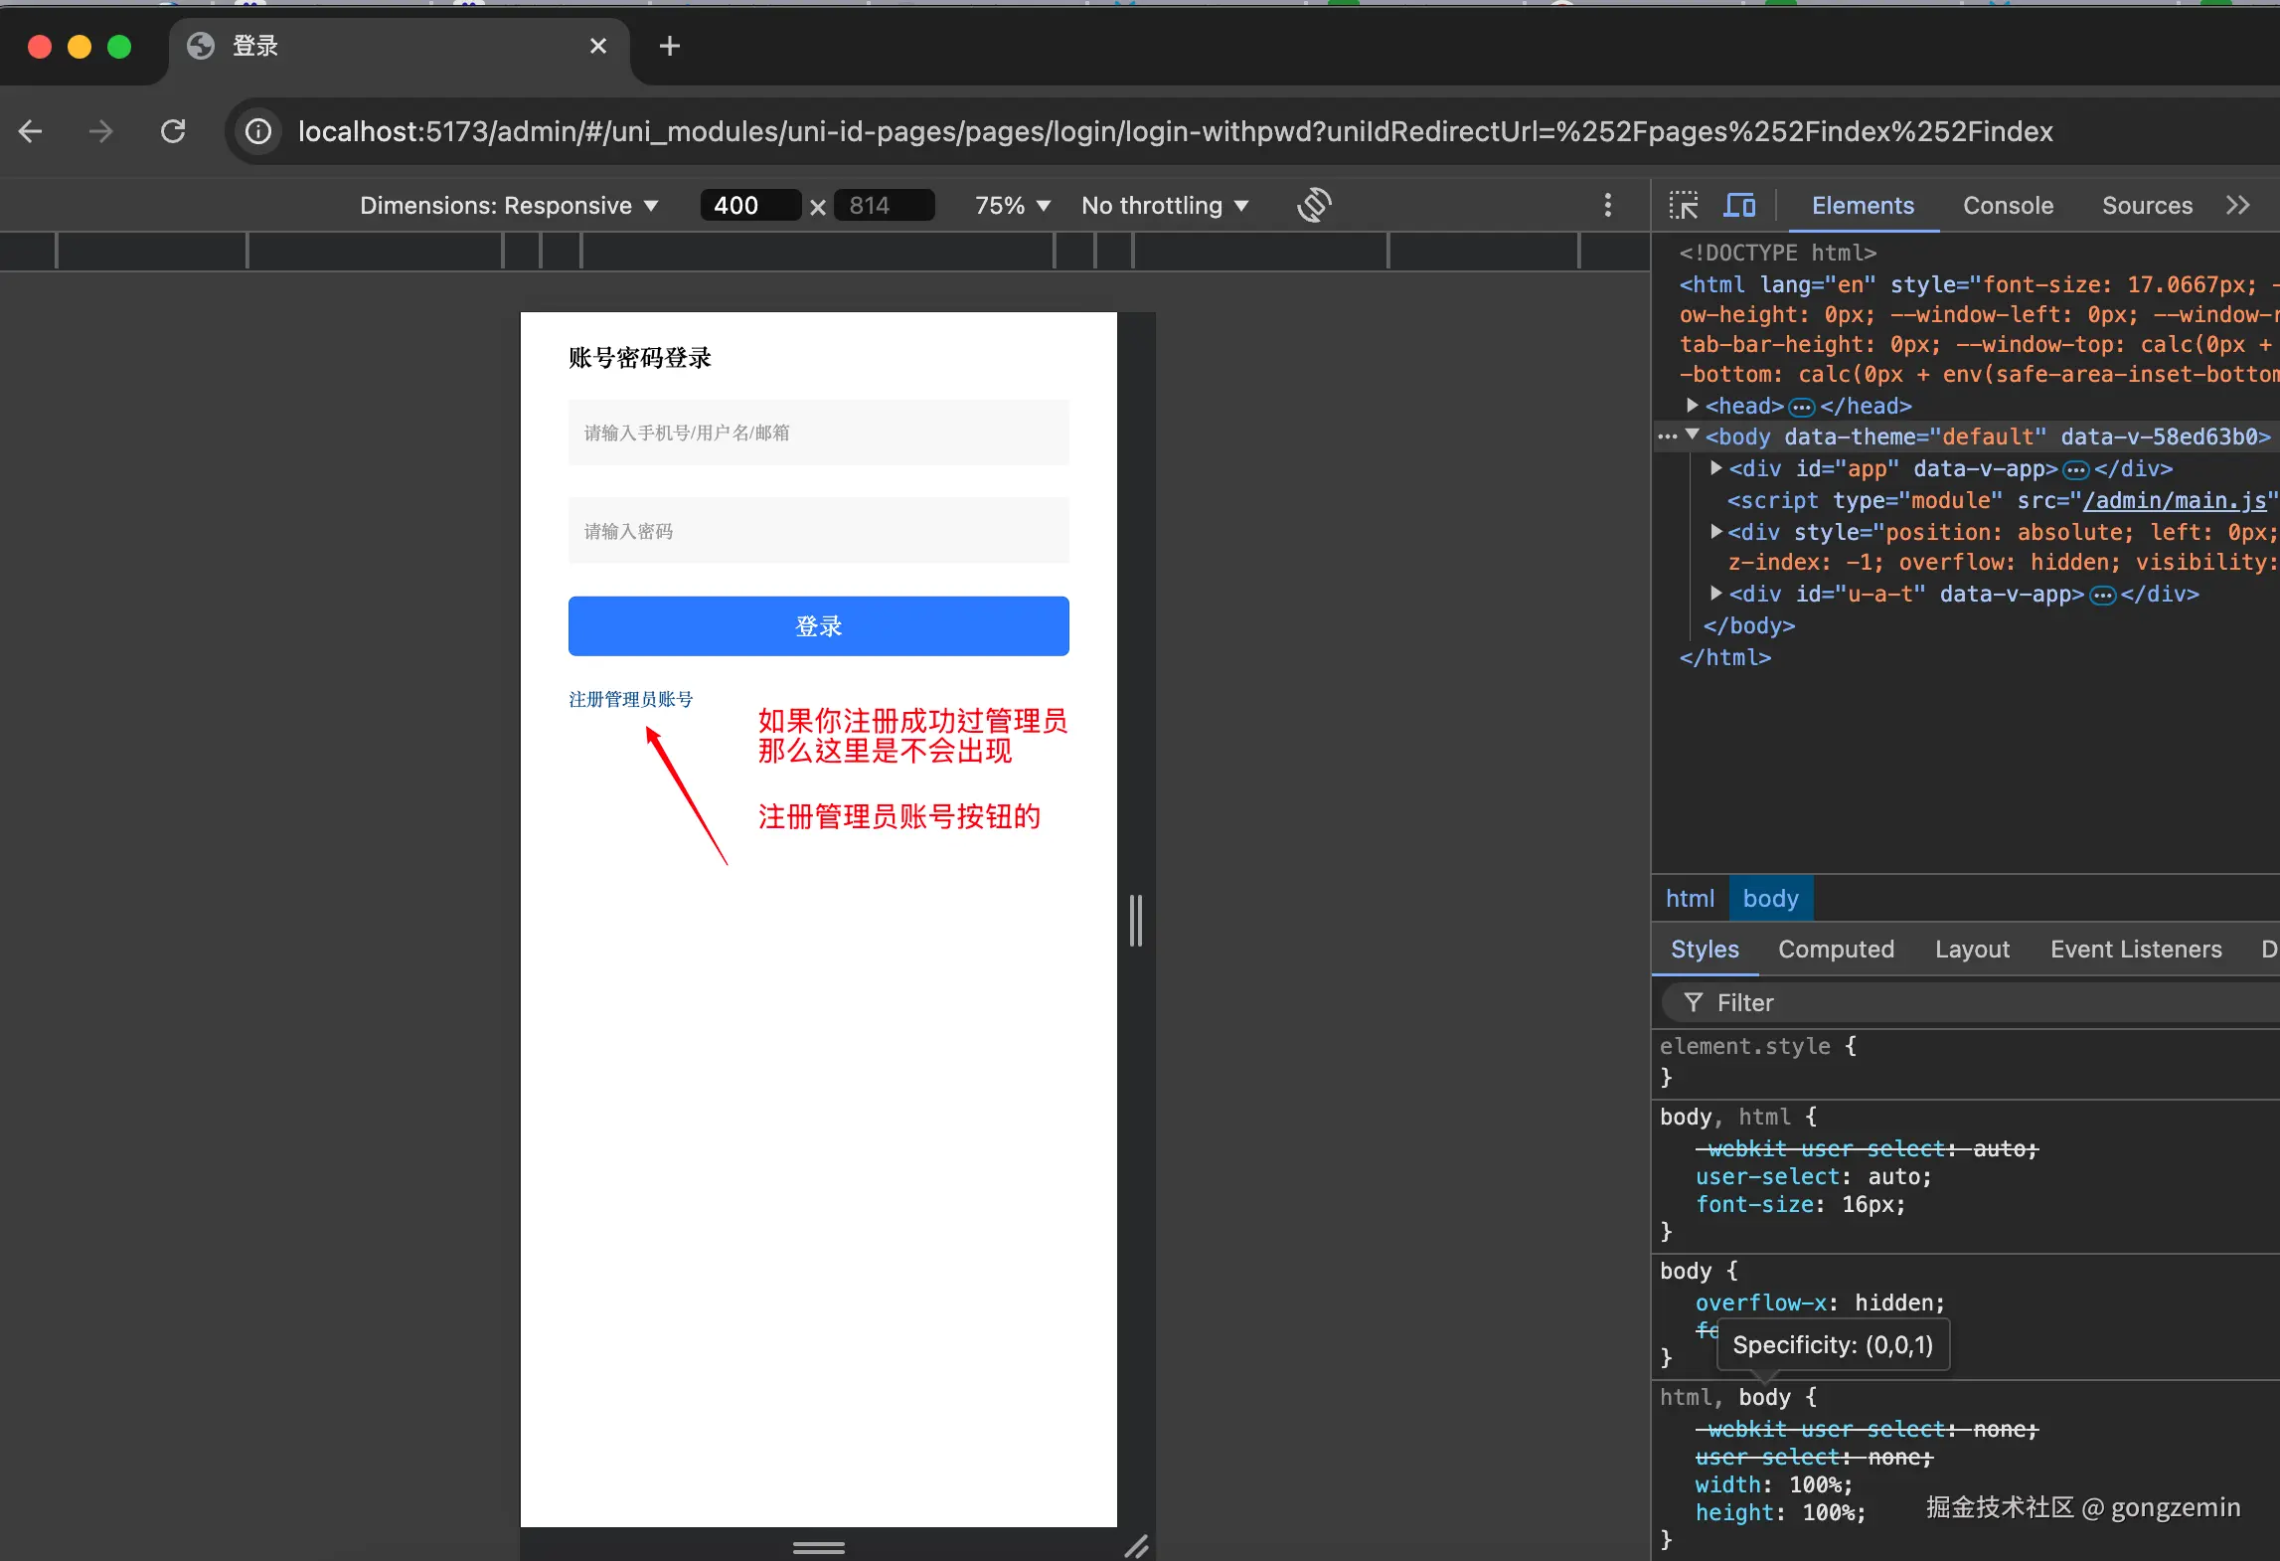Click the 请输入密码 password field
This screenshot has height=1561, width=2280.
[x=818, y=531]
